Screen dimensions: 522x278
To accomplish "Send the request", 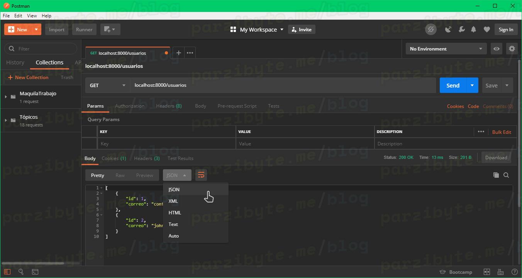I will click(x=453, y=85).
